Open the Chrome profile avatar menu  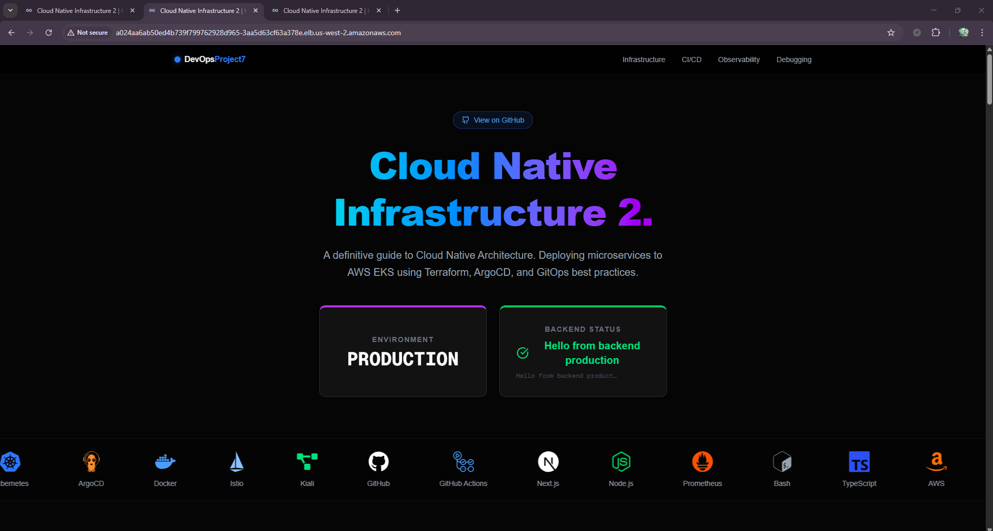(x=963, y=32)
